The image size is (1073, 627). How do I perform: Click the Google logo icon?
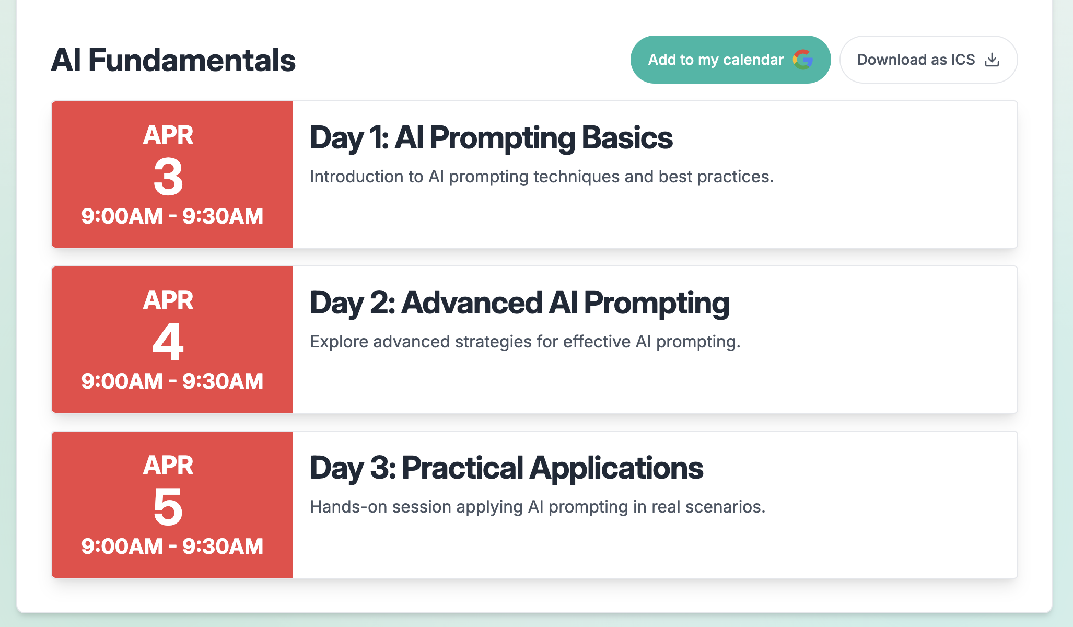[x=803, y=60]
